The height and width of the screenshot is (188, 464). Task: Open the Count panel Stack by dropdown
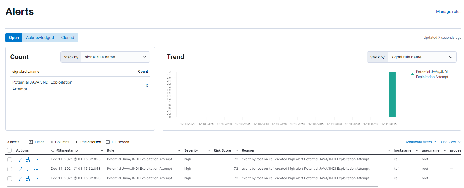[116, 57]
